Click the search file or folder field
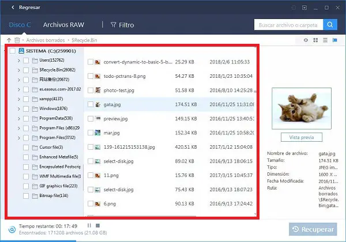The image size is (346, 242). coord(288,24)
